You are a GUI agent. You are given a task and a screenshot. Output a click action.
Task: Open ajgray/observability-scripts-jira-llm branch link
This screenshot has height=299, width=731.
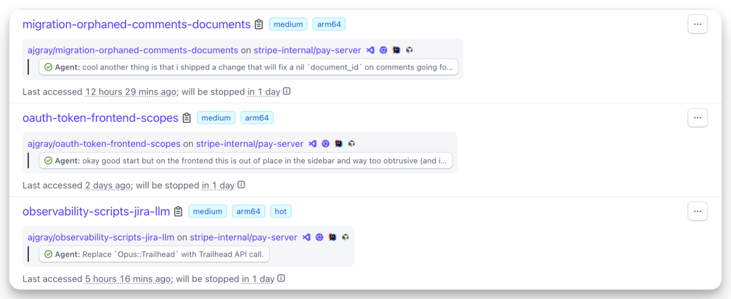click(101, 237)
